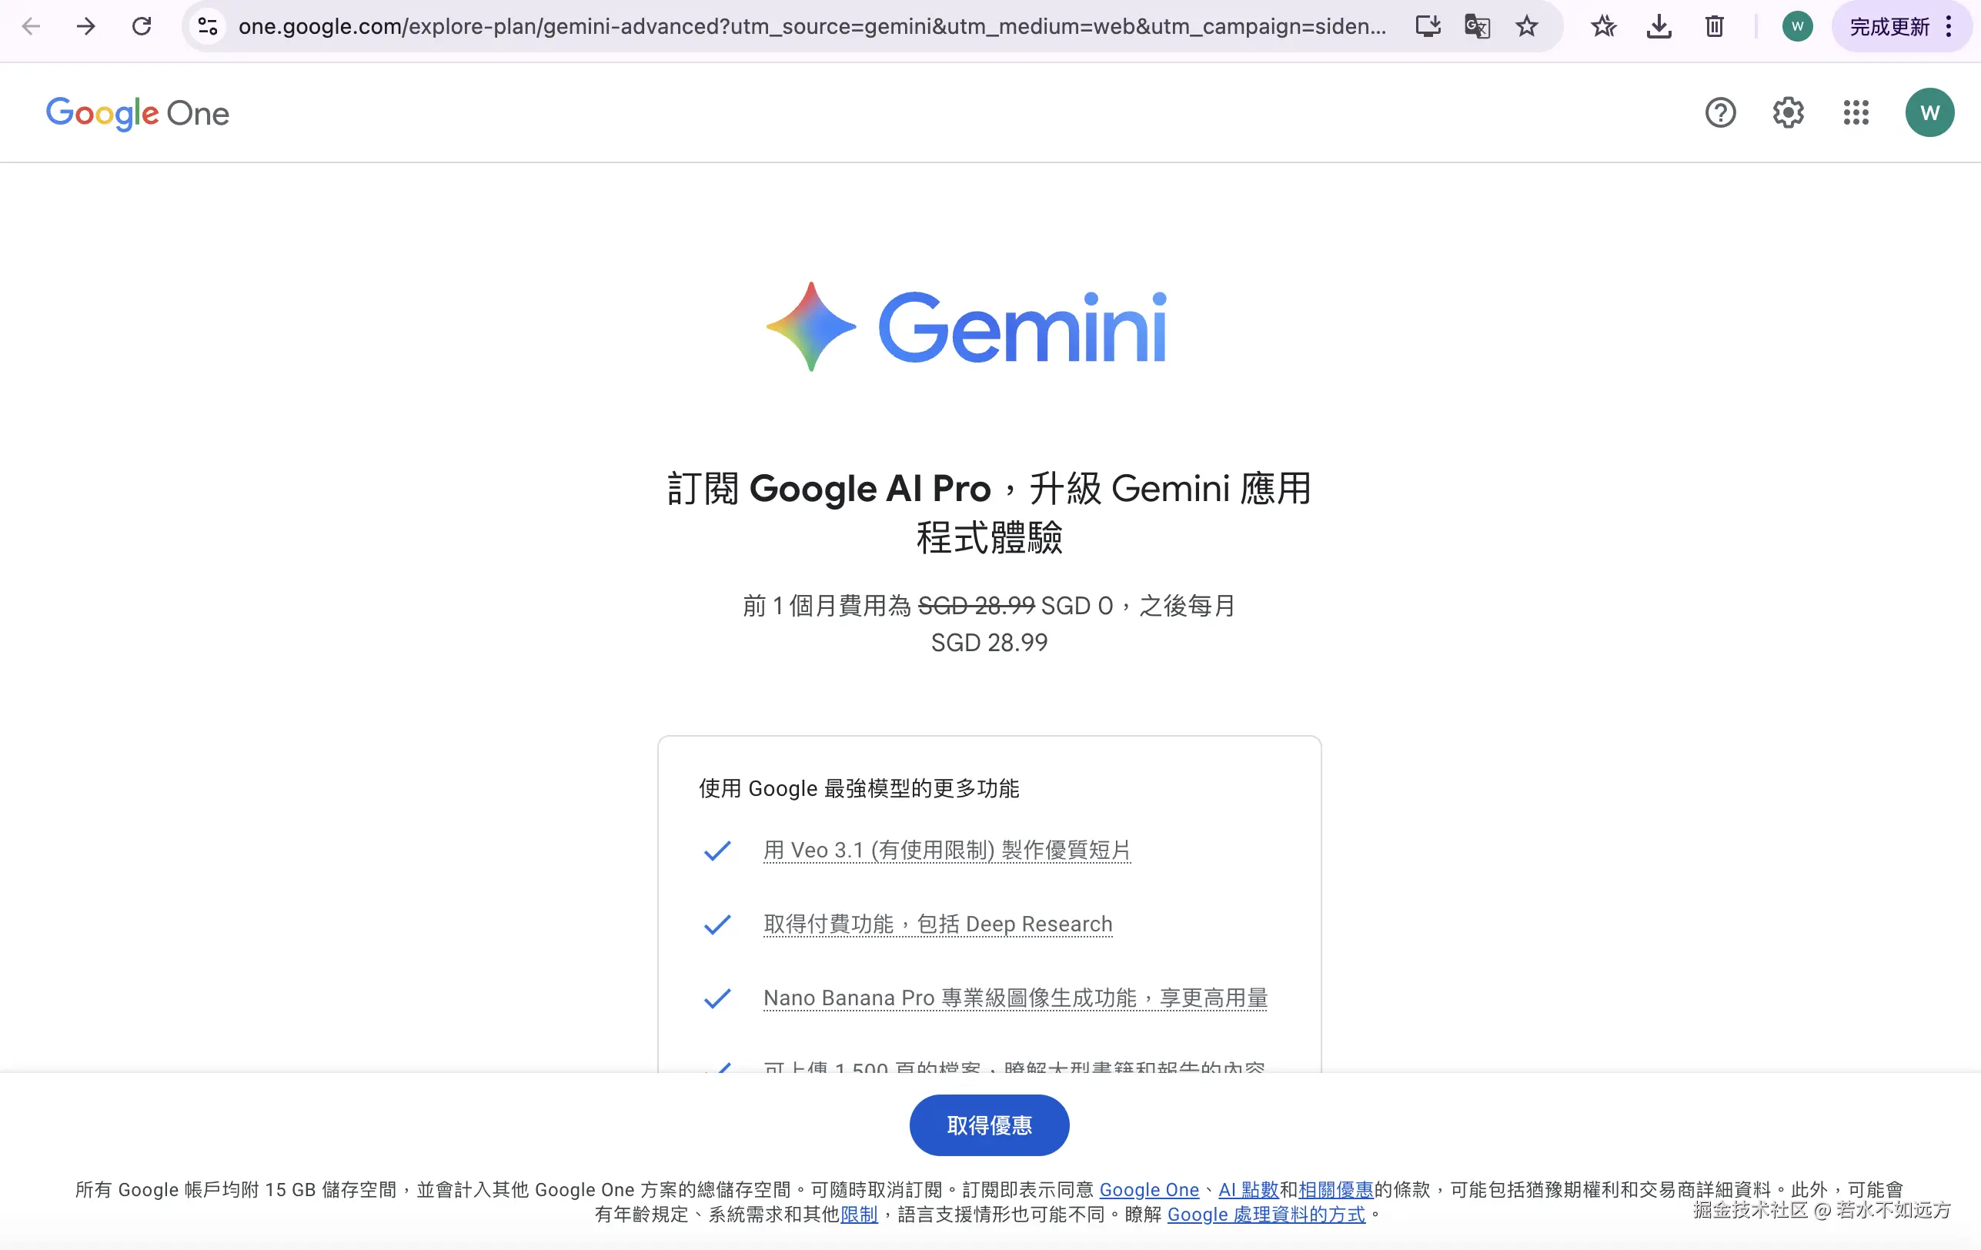Open the Google One terms link
Screen dimensions: 1981x1250
1148,1190
